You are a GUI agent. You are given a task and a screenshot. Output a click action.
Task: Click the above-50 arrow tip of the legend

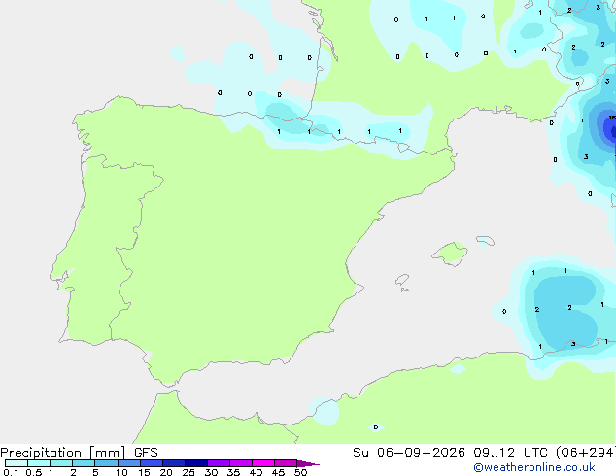(308, 463)
